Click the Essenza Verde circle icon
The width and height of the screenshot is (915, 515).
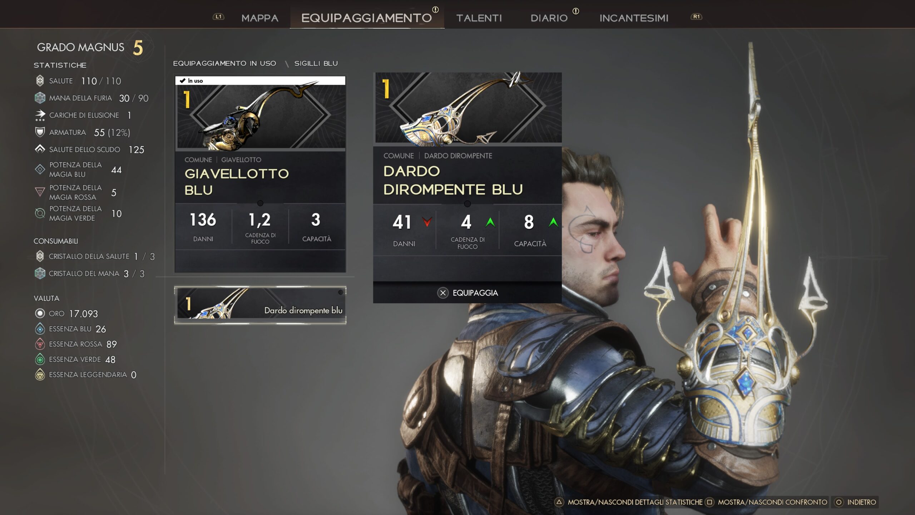[40, 359]
